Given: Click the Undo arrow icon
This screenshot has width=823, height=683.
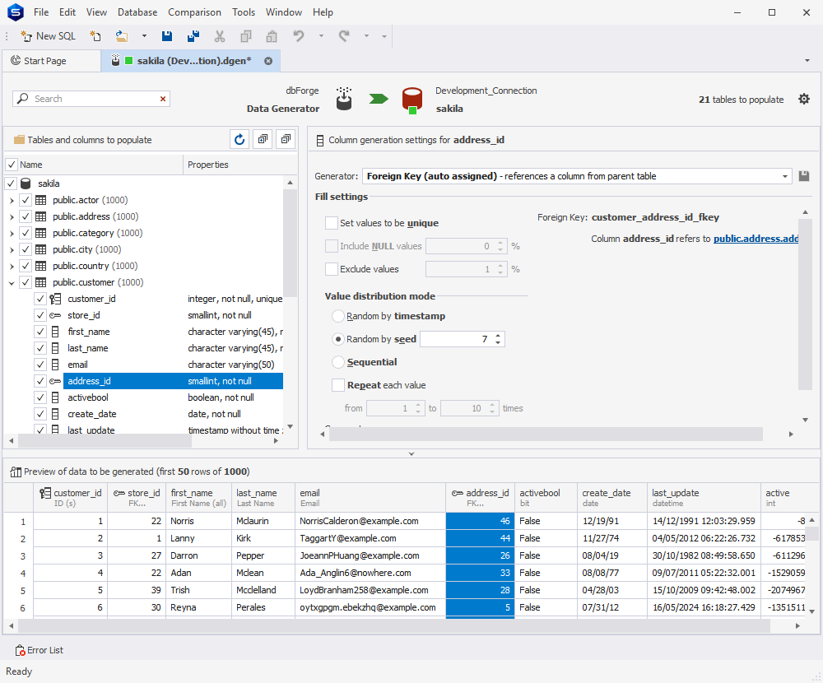Looking at the screenshot, I should coord(299,36).
